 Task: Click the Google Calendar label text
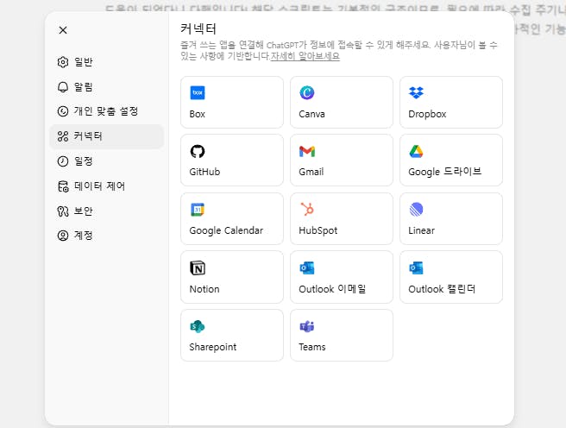(x=226, y=230)
